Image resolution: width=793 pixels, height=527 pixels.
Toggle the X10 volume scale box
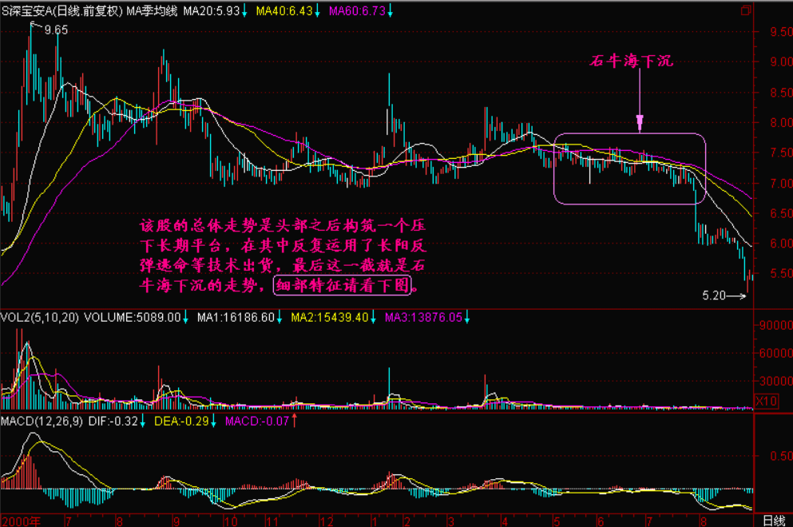[765, 400]
